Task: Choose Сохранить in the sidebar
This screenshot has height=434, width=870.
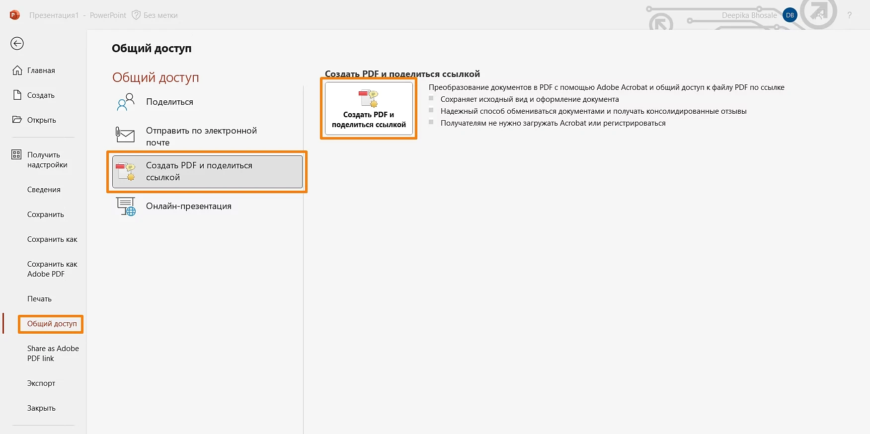Action: pos(46,215)
